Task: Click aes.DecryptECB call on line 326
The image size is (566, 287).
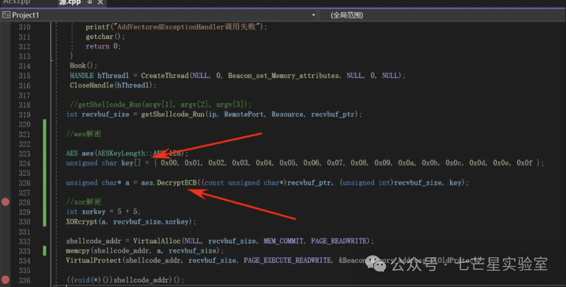Action: point(169,183)
